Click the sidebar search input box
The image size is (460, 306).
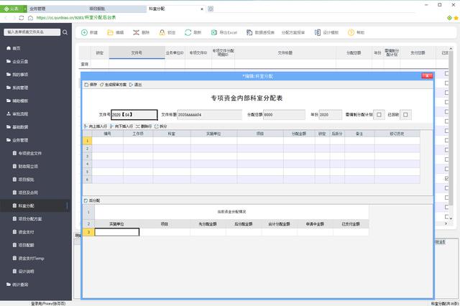(32, 32)
